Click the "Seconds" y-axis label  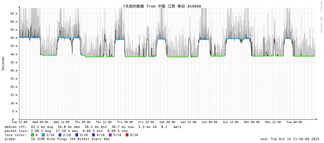click(x=3, y=63)
